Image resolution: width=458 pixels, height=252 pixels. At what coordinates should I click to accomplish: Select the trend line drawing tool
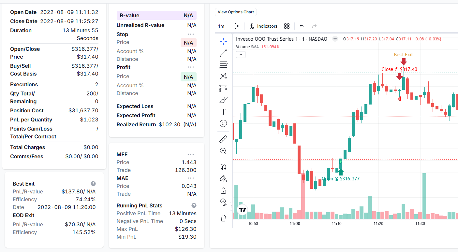coord(223,53)
